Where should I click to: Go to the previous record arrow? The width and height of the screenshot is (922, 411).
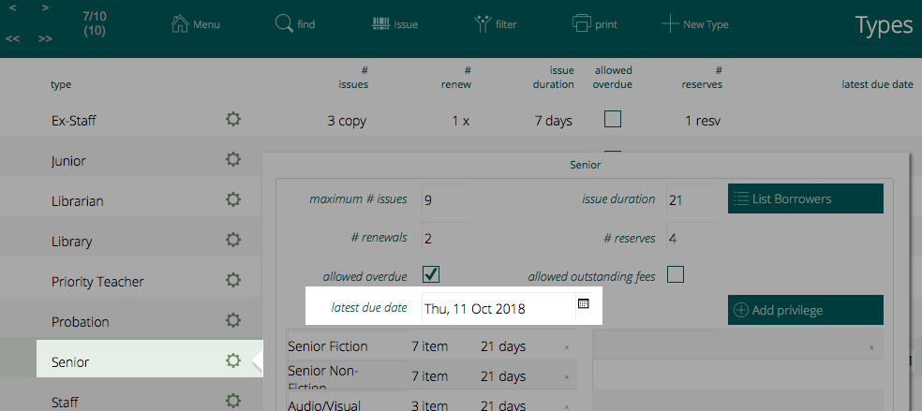tap(14, 9)
